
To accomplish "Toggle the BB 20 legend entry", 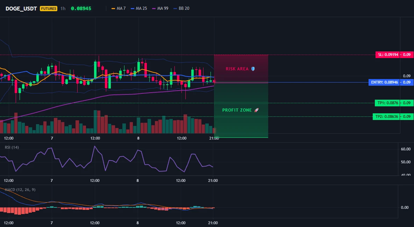I will tap(181, 8).
